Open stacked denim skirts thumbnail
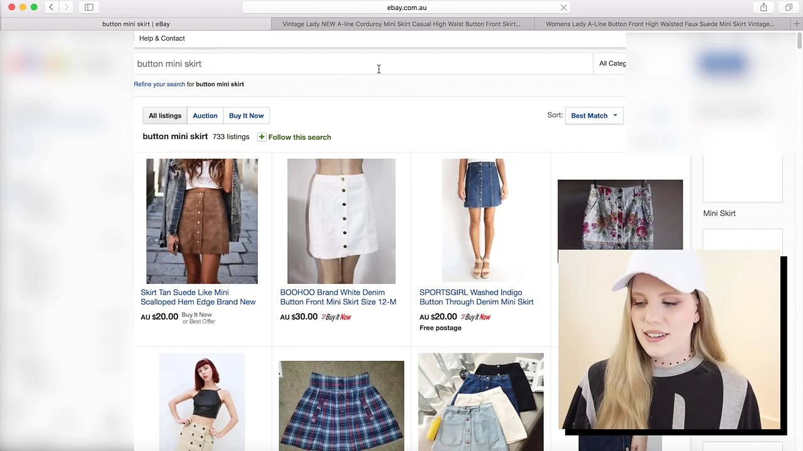 pos(481,402)
